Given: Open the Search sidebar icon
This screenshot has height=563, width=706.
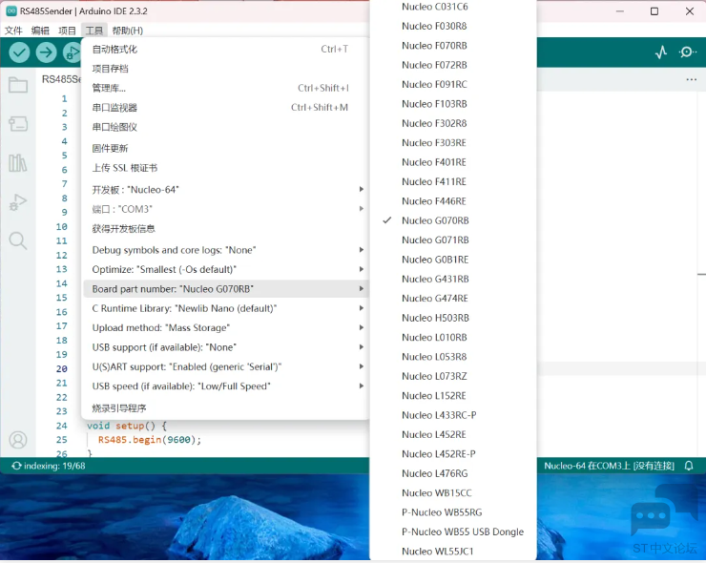Looking at the screenshot, I should (x=18, y=240).
